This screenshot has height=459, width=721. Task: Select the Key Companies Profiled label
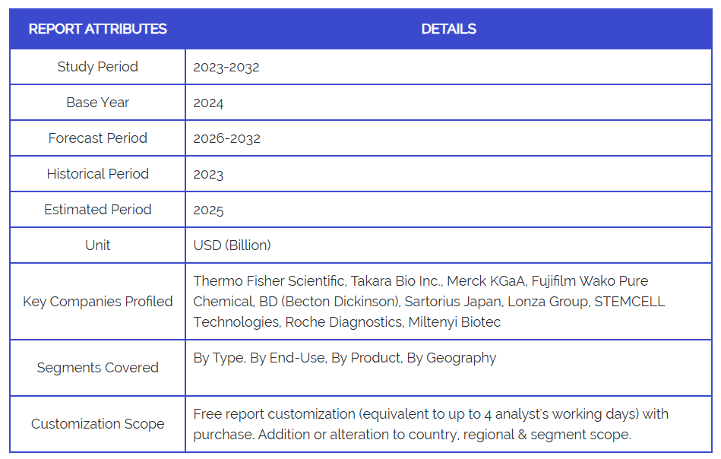[97, 302]
